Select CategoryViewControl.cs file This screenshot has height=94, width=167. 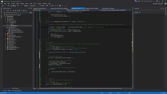click(x=16, y=31)
